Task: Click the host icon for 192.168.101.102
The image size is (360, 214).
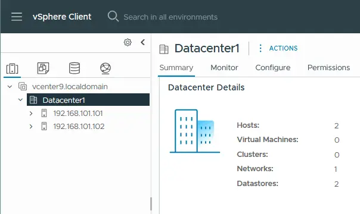Action: point(44,127)
